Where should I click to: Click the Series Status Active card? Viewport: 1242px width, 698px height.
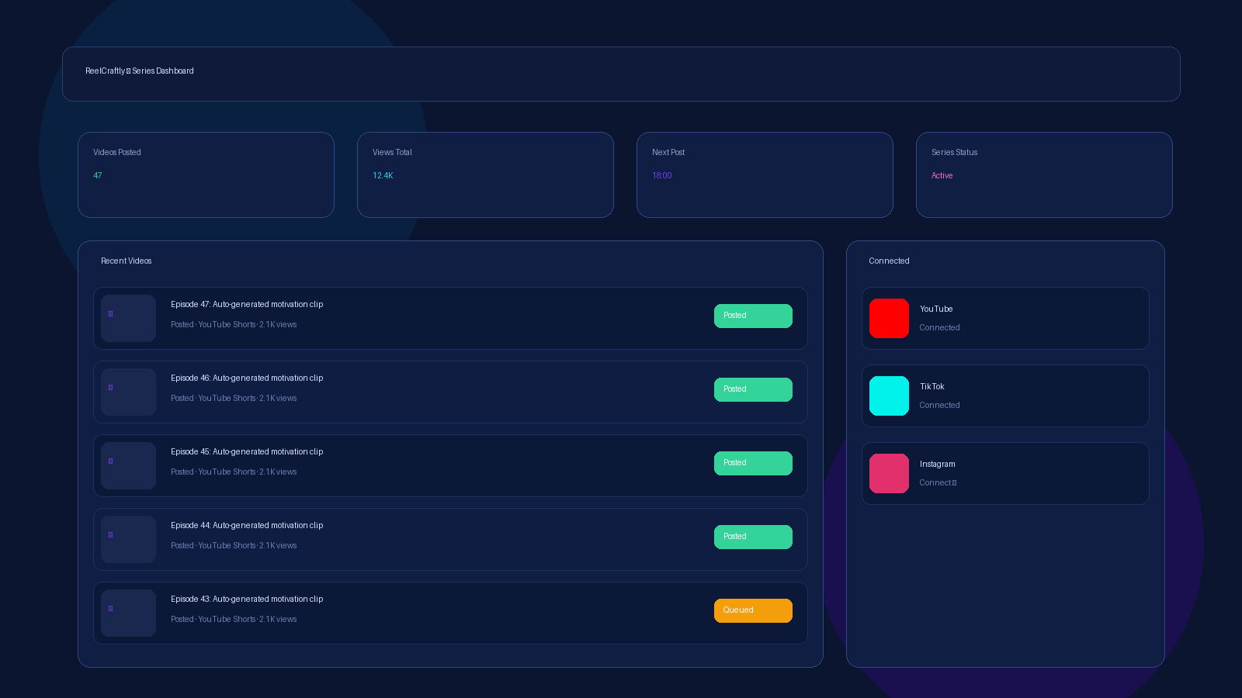point(1044,174)
